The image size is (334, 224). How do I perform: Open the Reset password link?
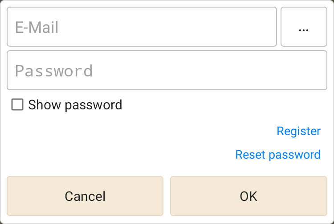[x=277, y=154]
